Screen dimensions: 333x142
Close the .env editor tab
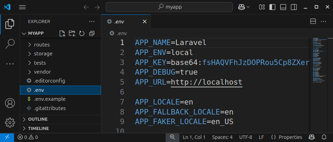pyautogui.click(x=145, y=22)
